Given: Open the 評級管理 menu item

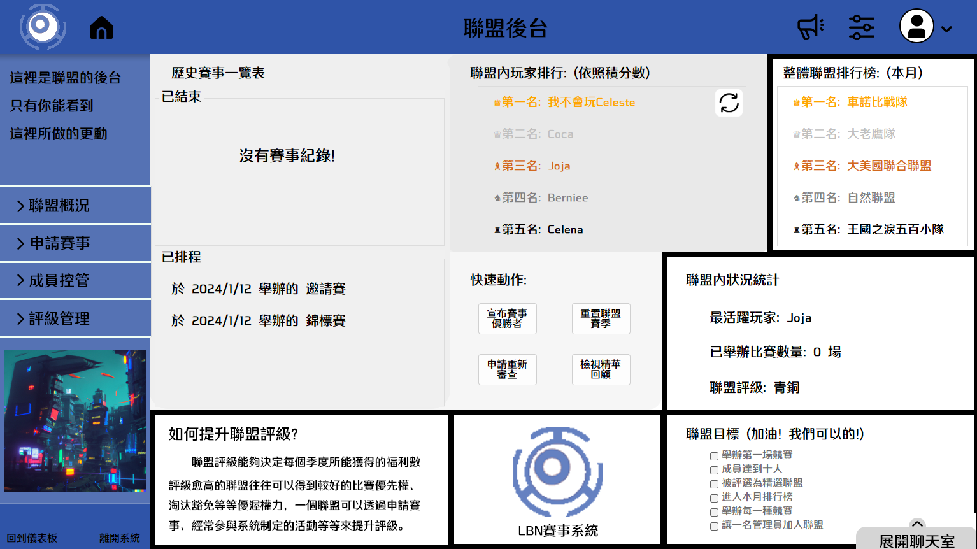Looking at the screenshot, I should coord(75,318).
